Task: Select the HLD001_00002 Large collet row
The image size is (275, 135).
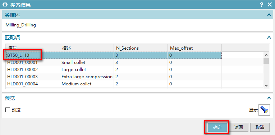Action: pos(114,70)
